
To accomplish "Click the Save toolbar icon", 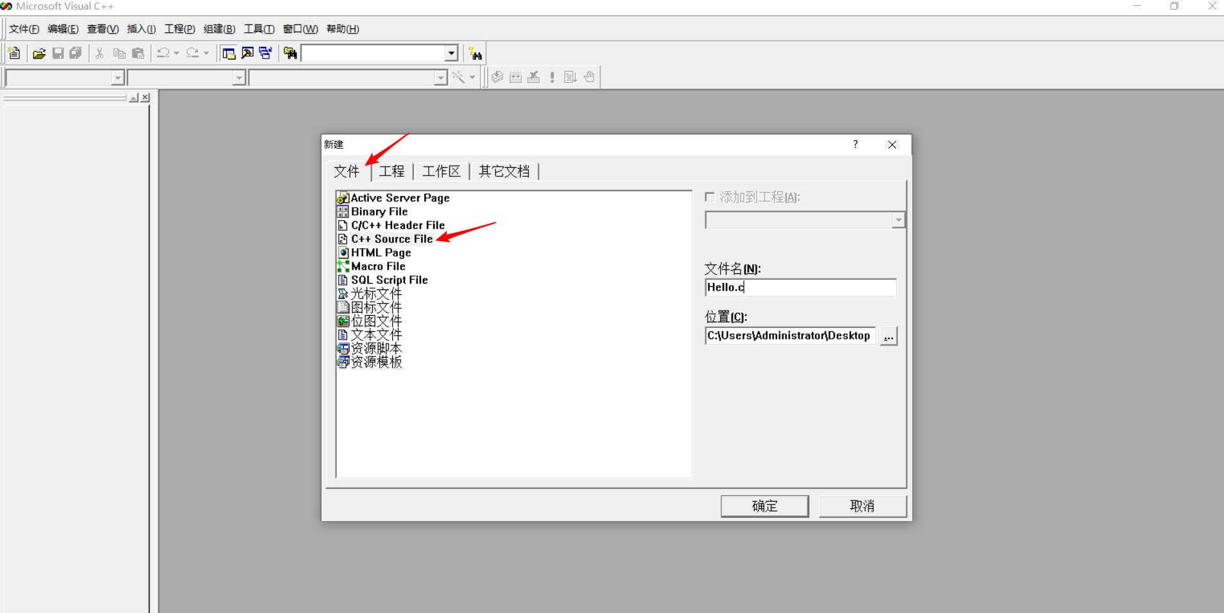I will point(57,53).
